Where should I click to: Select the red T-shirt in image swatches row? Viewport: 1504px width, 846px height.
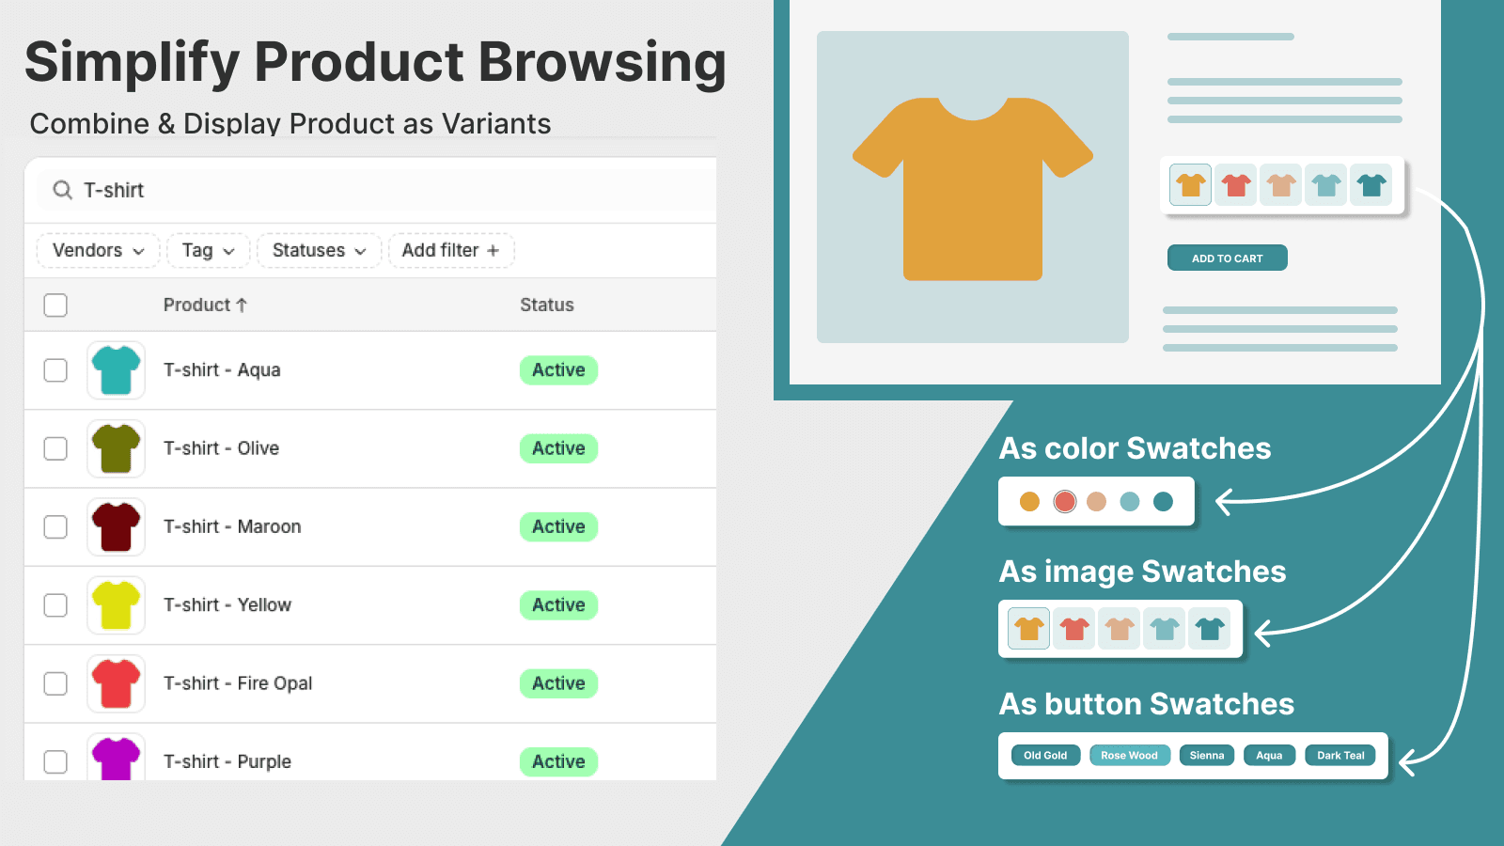(1074, 629)
